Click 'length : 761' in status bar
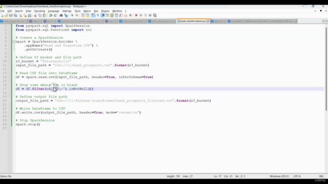This screenshot has height=184, width=328. [x=173, y=176]
